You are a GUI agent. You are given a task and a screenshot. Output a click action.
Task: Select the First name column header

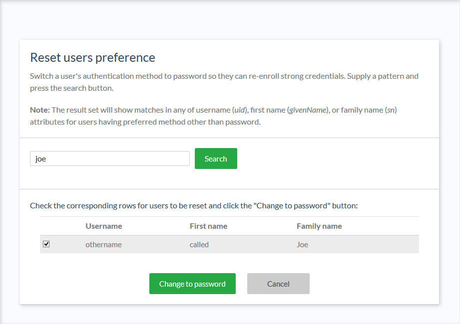tap(208, 226)
